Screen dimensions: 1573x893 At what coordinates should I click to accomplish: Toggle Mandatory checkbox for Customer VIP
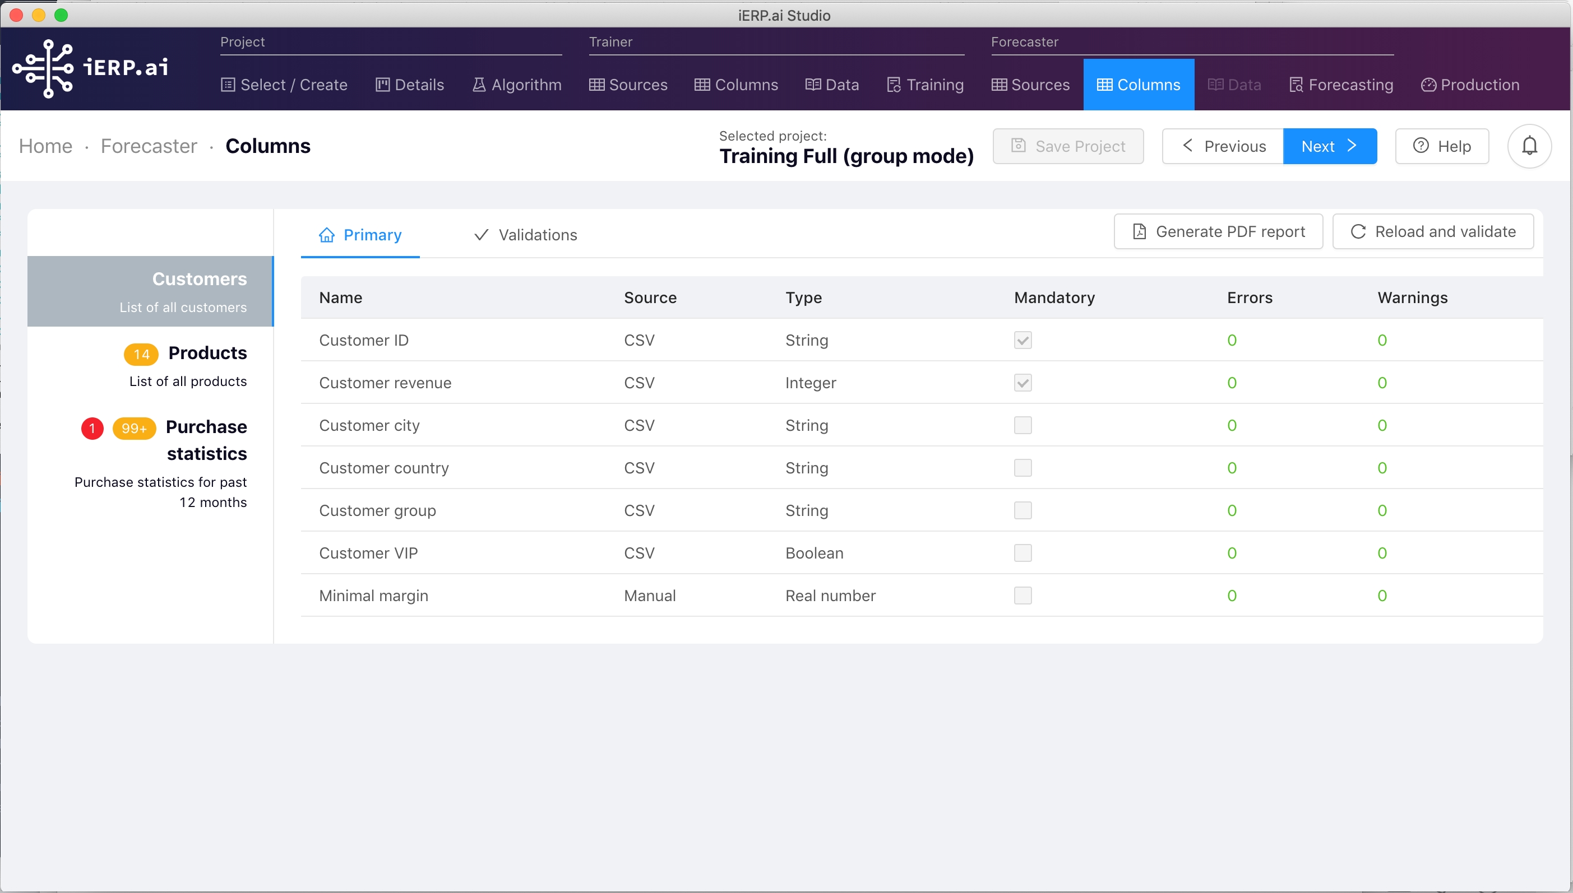click(1023, 552)
